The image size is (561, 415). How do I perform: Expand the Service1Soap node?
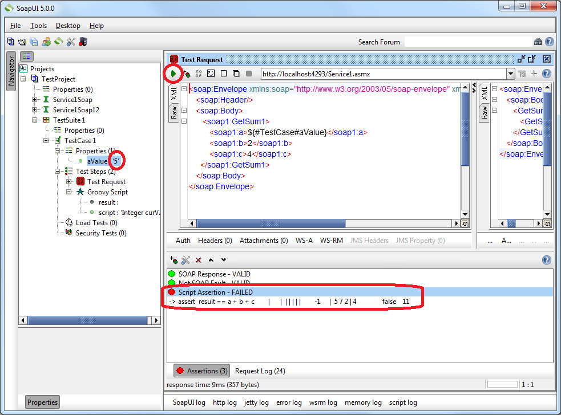click(35, 99)
